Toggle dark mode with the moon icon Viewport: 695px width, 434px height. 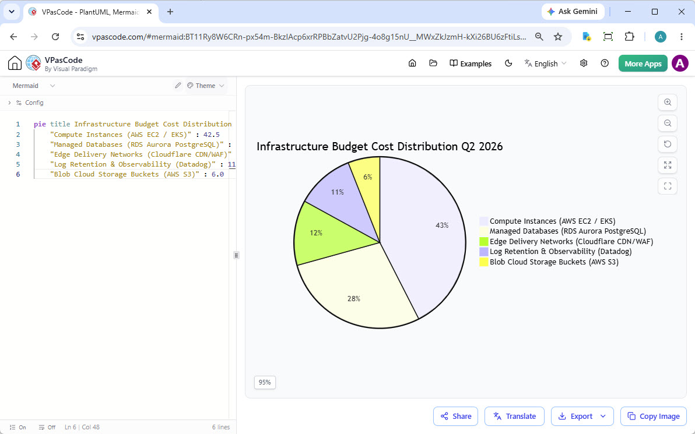coord(508,63)
